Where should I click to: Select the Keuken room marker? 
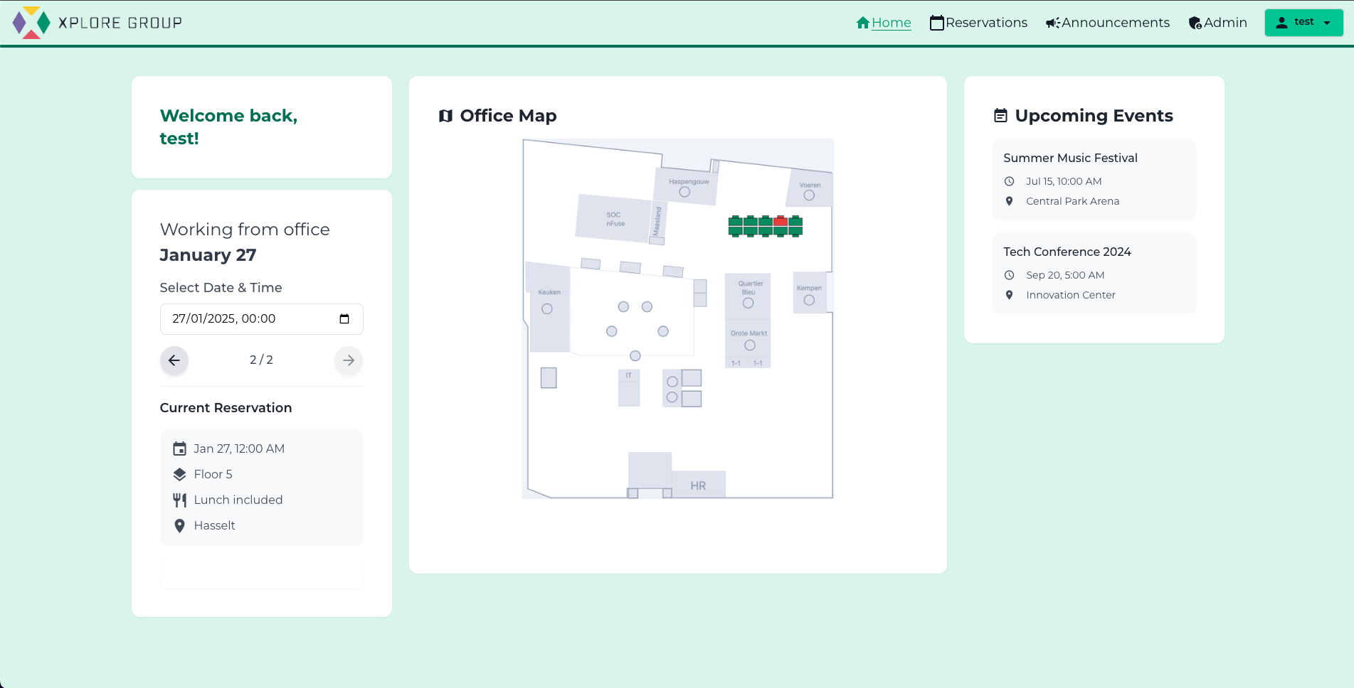547,308
